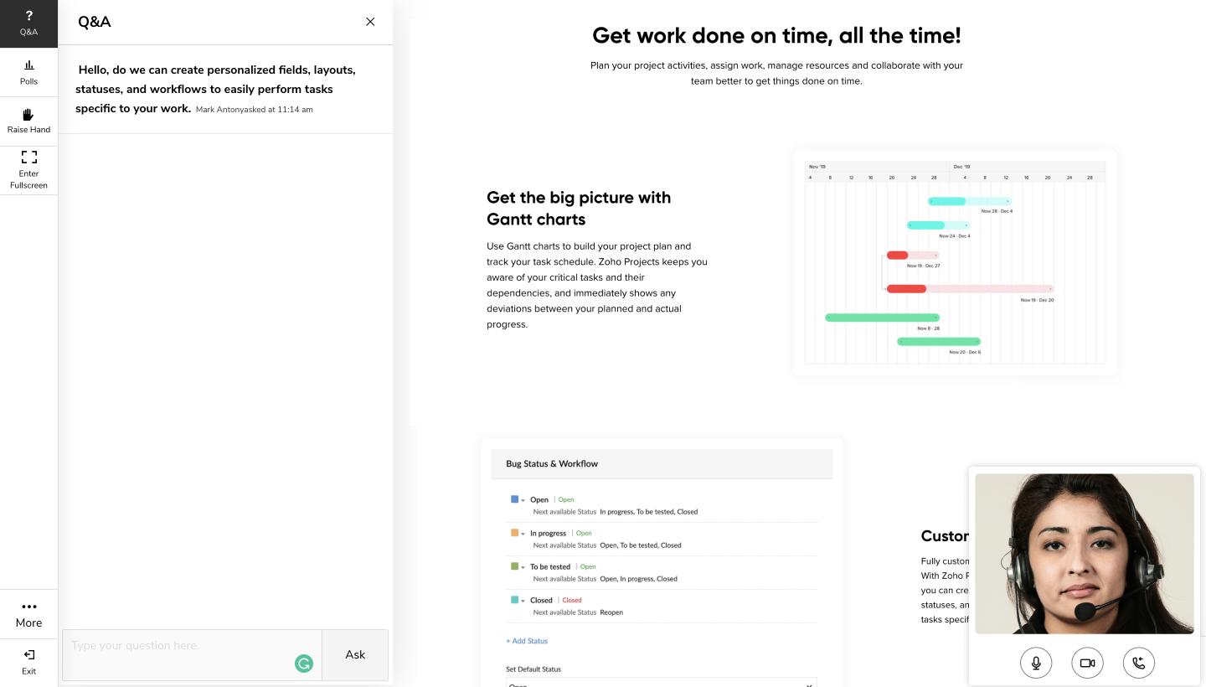Click the orange In progress swatch

(515, 533)
